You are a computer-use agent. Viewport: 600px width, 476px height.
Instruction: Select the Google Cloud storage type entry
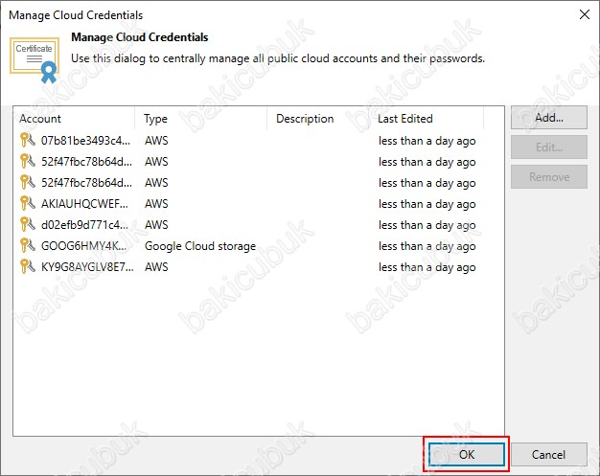200,246
